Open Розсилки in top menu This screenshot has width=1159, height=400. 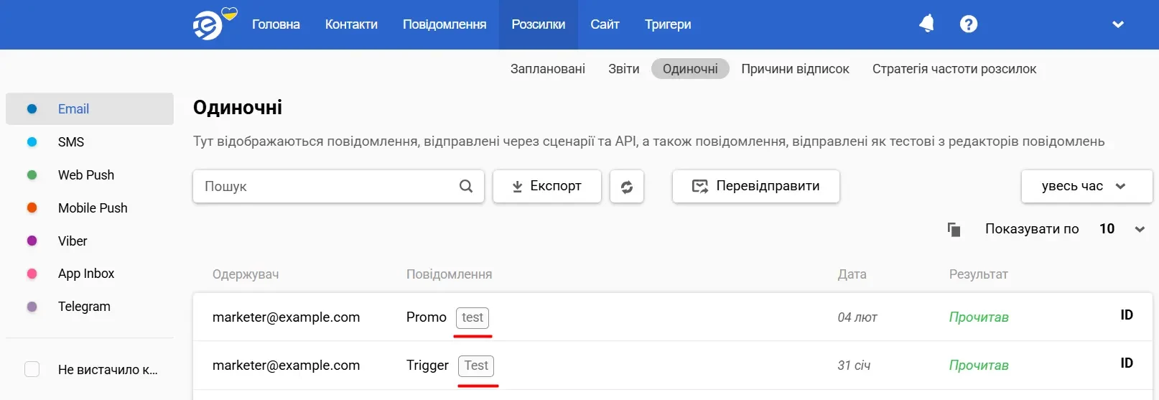click(539, 24)
